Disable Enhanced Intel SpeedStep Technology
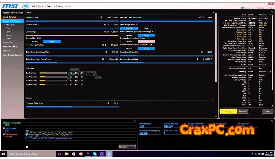275x159 pixels. (129, 35)
